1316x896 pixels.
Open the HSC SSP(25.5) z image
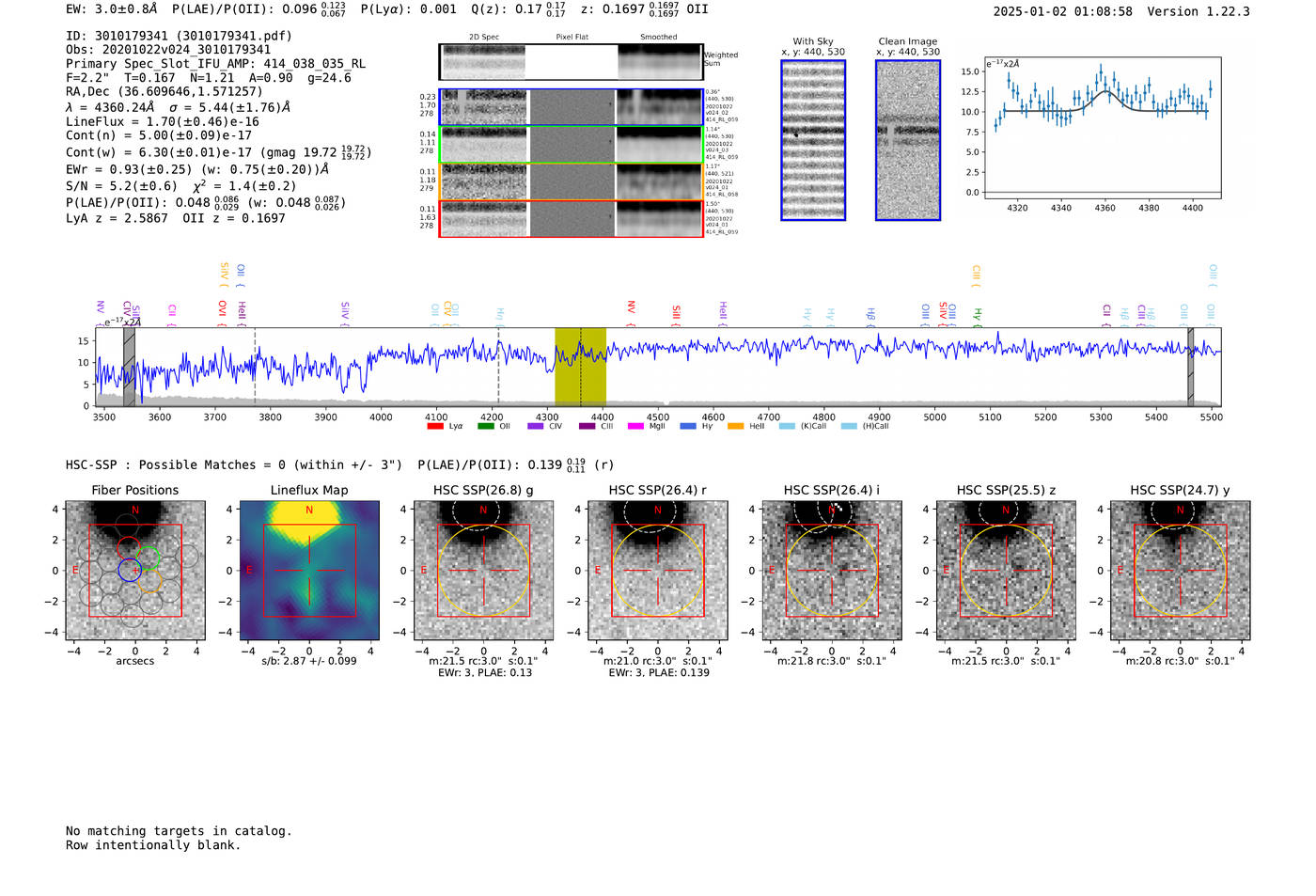tap(1006, 571)
